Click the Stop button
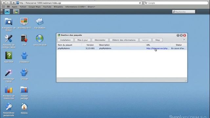Image resolution: width=210 pixels, height=118 pixels. (x=157, y=40)
